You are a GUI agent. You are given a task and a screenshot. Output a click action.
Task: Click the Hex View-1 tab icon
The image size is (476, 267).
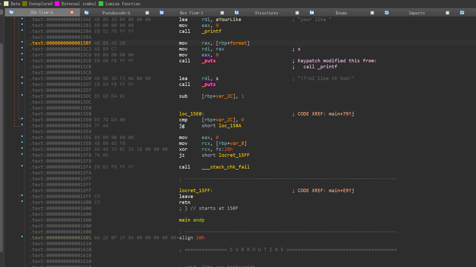click(162, 13)
